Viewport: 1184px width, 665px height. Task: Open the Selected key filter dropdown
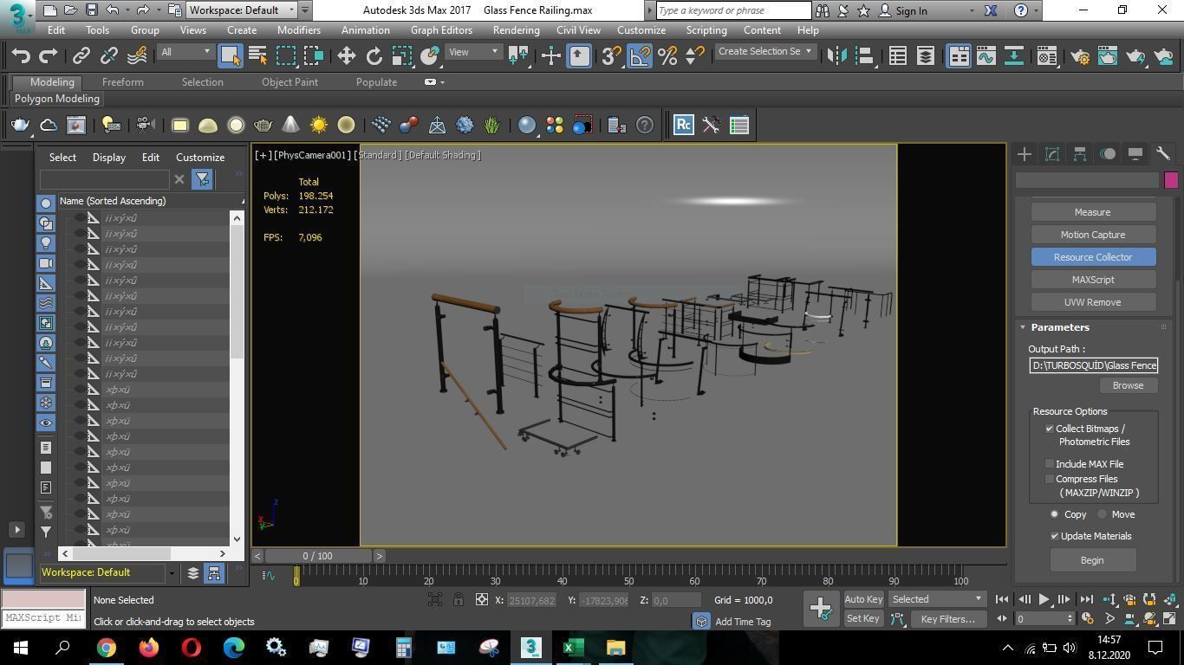[937, 599]
